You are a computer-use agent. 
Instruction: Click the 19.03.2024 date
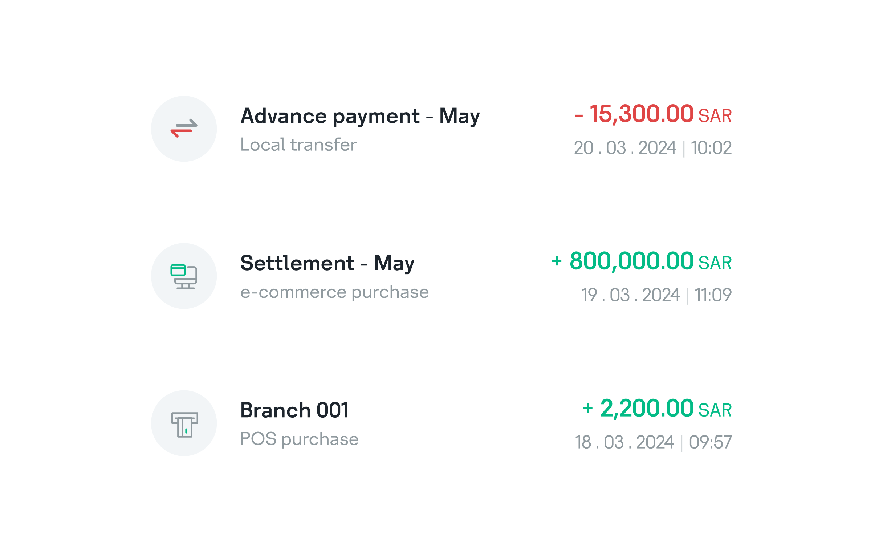click(x=630, y=295)
